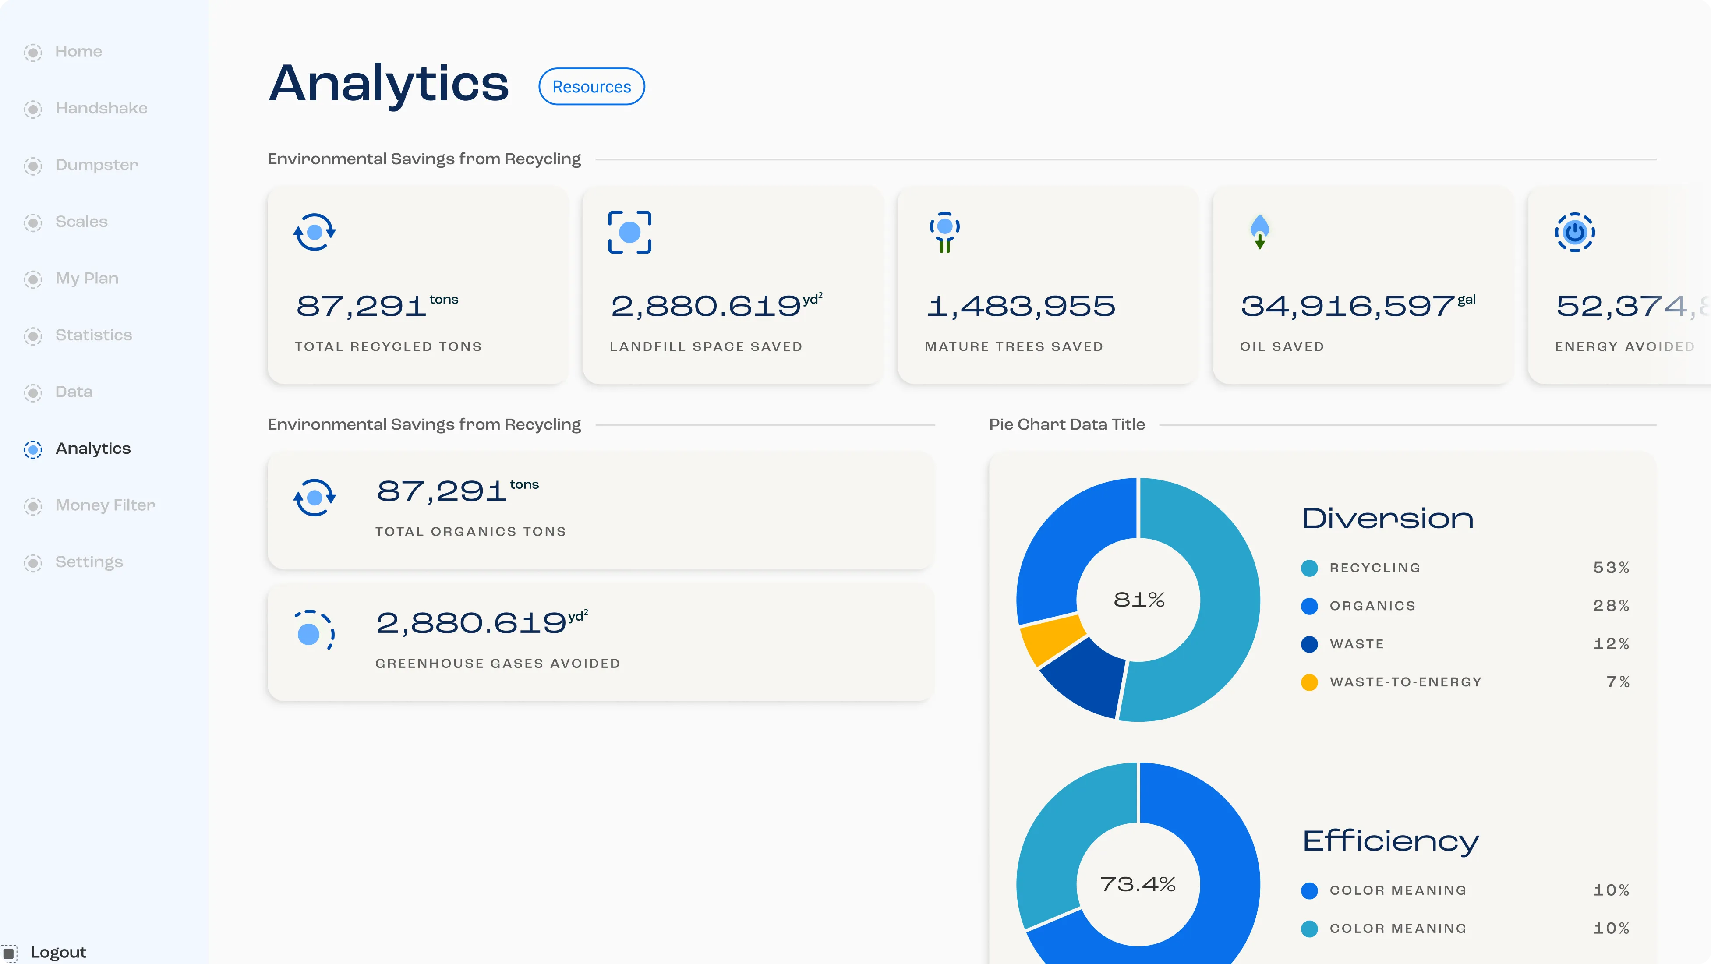Click the TOTAL RECYCLED TONS label
Image resolution: width=1711 pixels, height=964 pixels.
(389, 346)
